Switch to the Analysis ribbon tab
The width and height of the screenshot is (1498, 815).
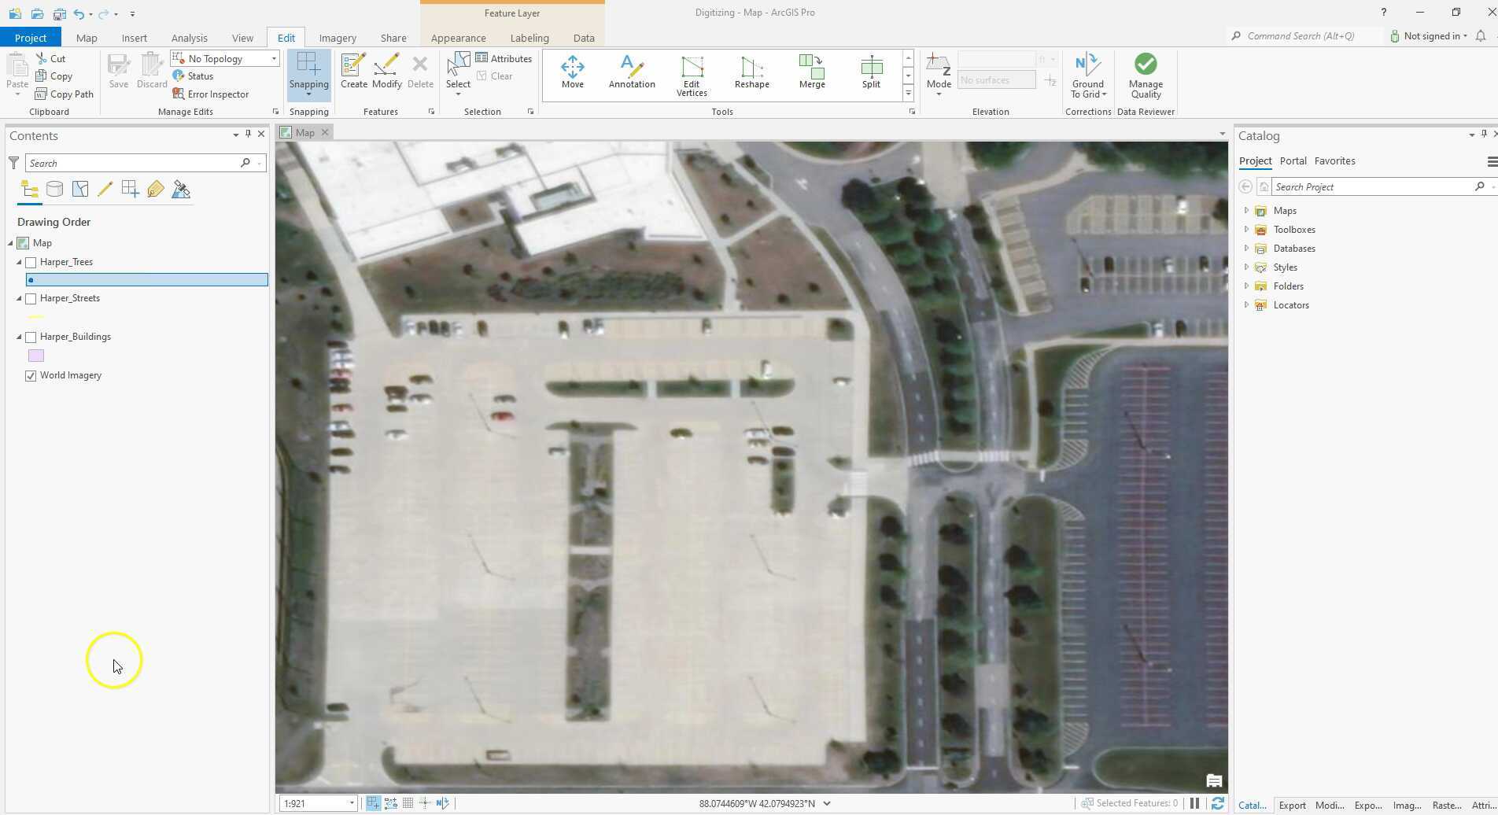[x=189, y=38]
